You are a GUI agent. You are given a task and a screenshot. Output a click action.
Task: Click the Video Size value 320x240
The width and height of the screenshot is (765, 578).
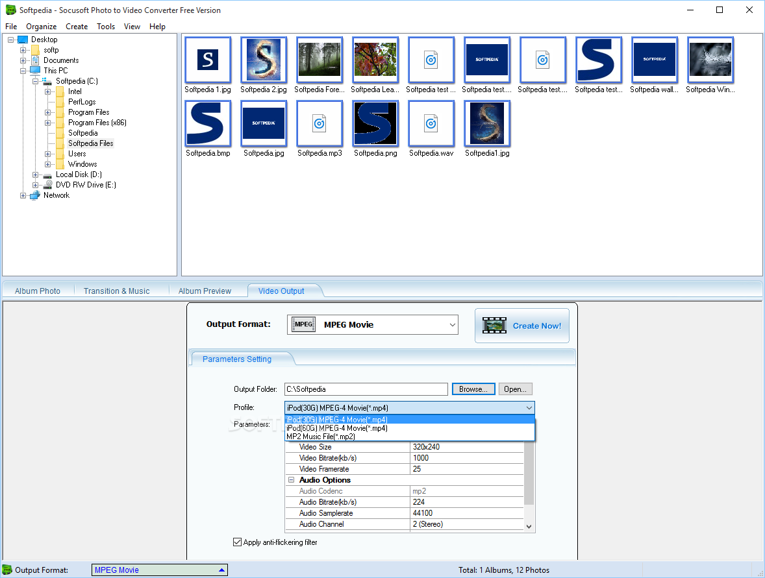pos(466,447)
